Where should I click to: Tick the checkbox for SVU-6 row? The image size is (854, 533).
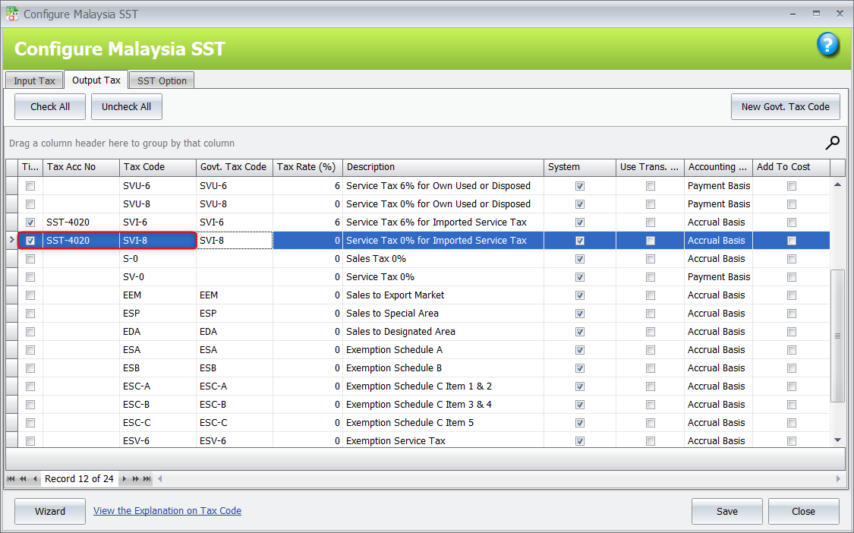[30, 186]
